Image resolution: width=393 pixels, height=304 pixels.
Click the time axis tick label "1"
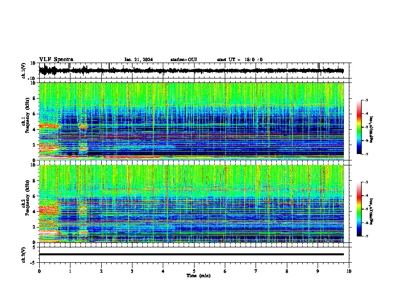point(70,271)
